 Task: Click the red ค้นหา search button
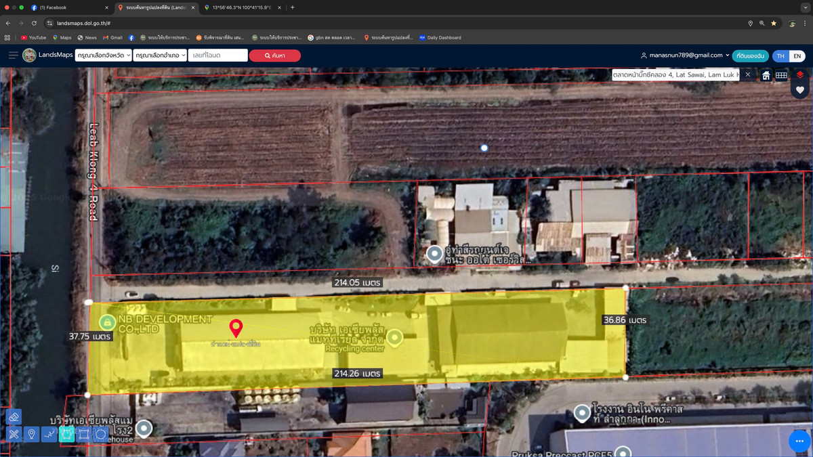[x=274, y=56]
